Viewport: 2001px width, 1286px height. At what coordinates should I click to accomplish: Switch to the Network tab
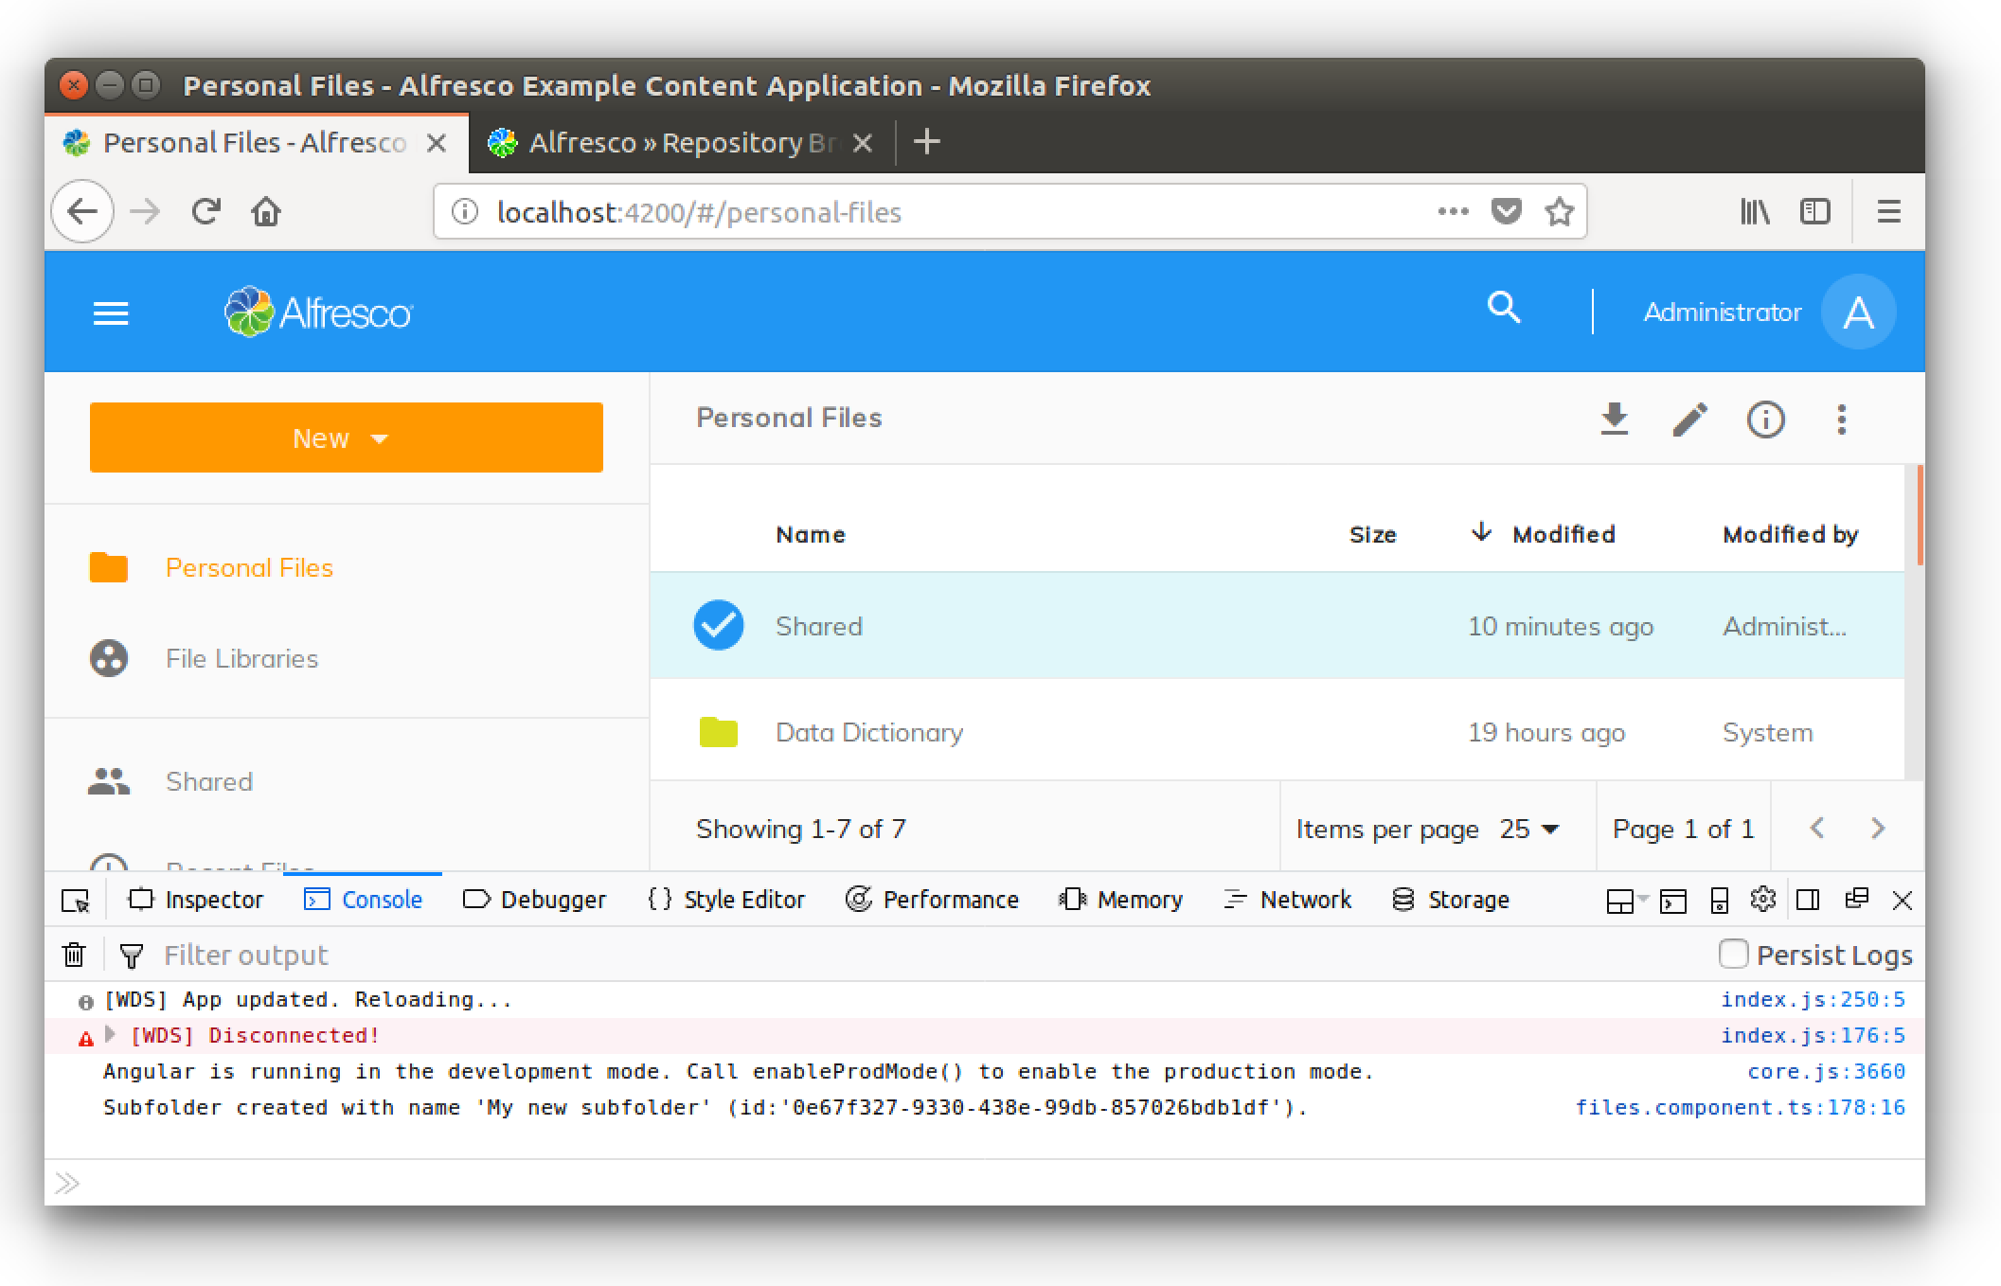[x=1288, y=900]
